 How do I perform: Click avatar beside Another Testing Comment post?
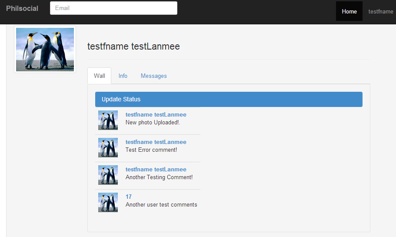click(108, 175)
